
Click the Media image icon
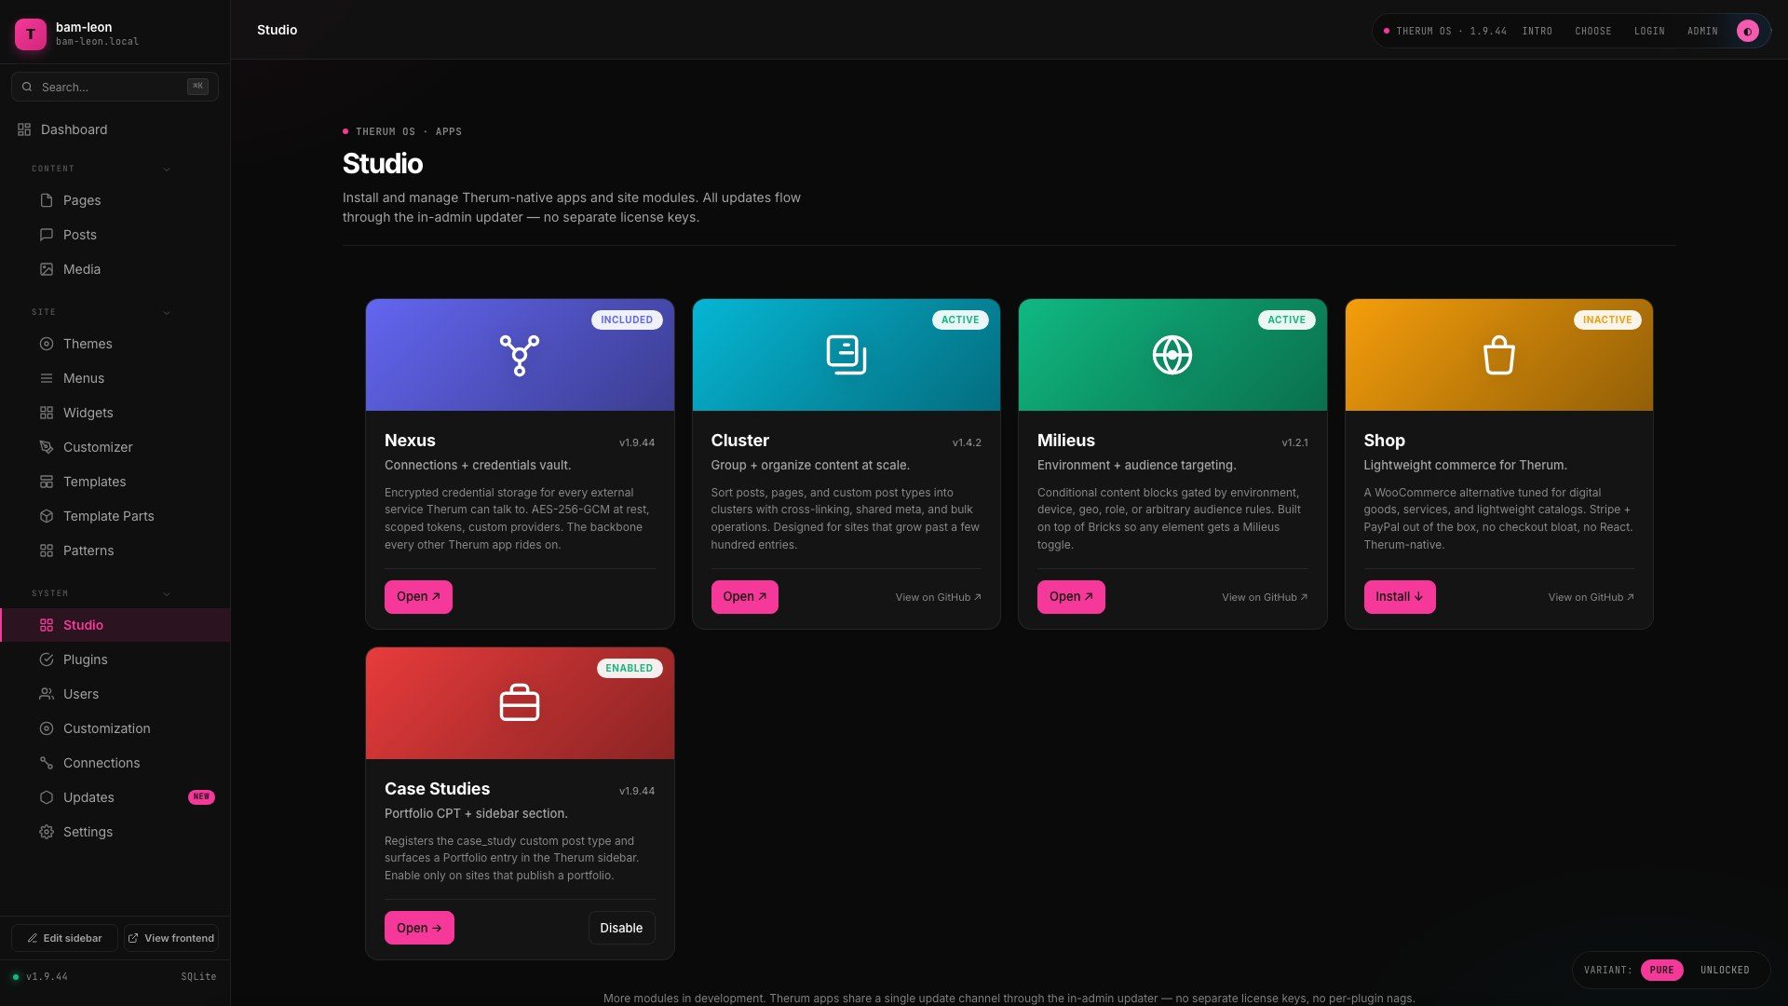click(47, 269)
